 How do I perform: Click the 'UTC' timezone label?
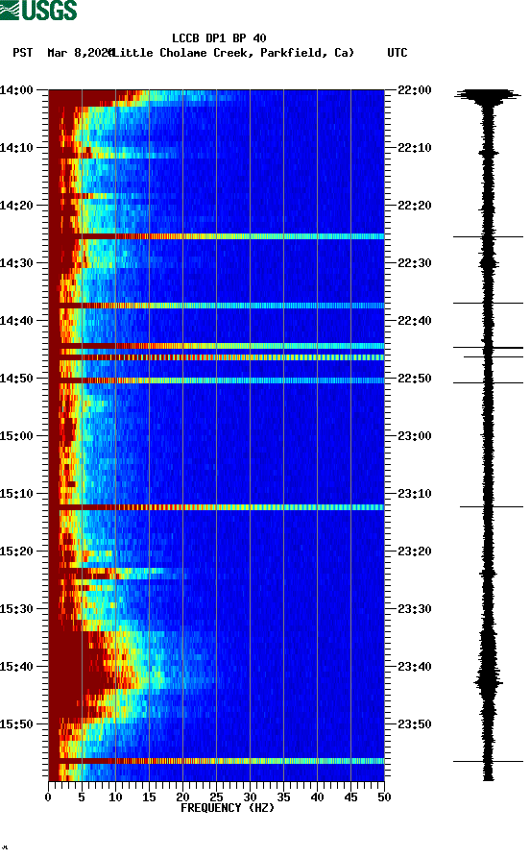click(x=397, y=53)
